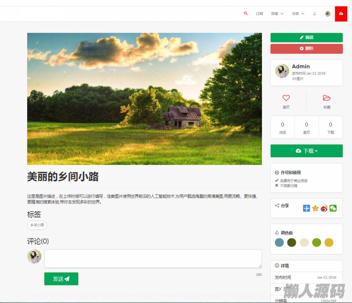
Task: Click inside the comment text box
Action: [153, 259]
